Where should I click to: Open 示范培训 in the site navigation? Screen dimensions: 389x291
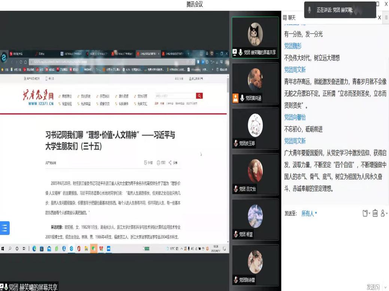104,96
